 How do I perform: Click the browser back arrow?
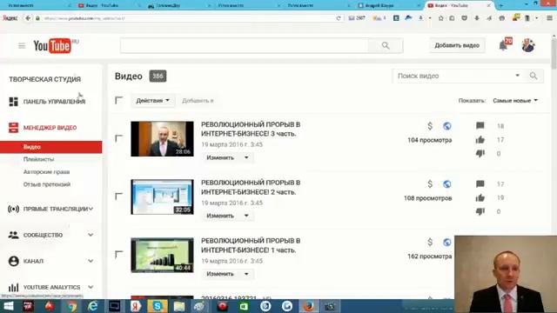click(x=28, y=18)
